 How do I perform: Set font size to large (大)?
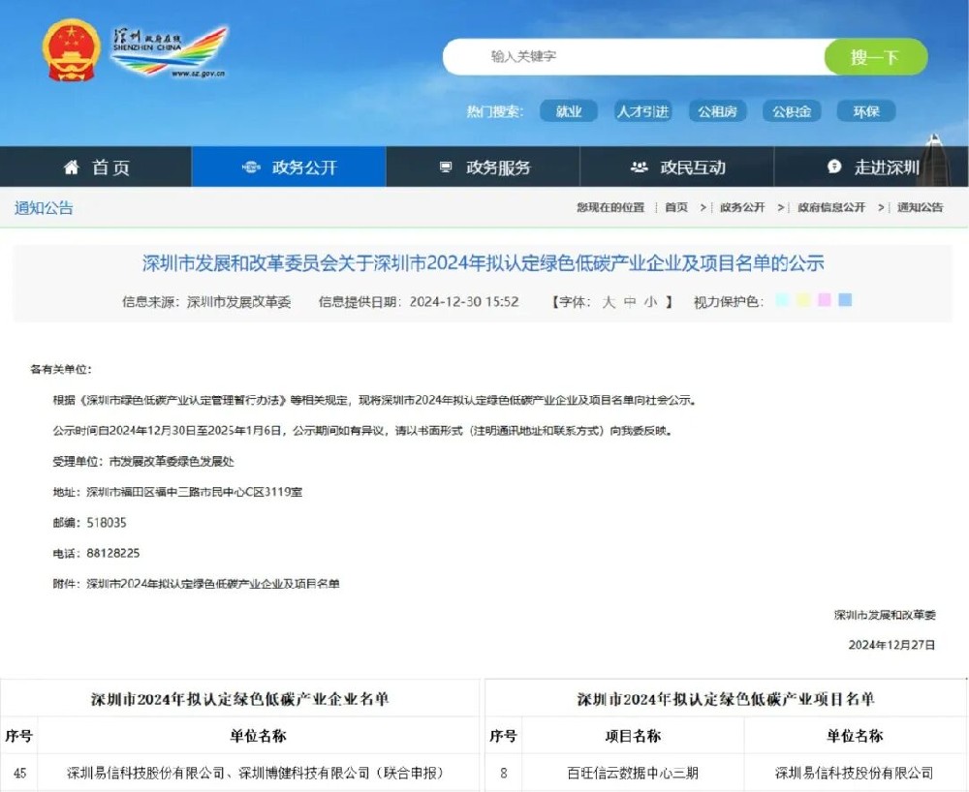pos(609,302)
